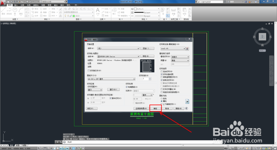This screenshot has height=150, width=277.
Task: Toggle 布满图纸 fit to paper checkbox
Action: pos(127,87)
